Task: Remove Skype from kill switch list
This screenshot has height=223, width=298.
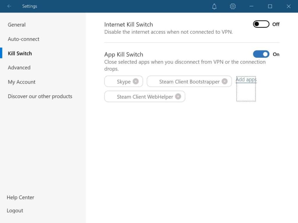Action: click(136, 81)
